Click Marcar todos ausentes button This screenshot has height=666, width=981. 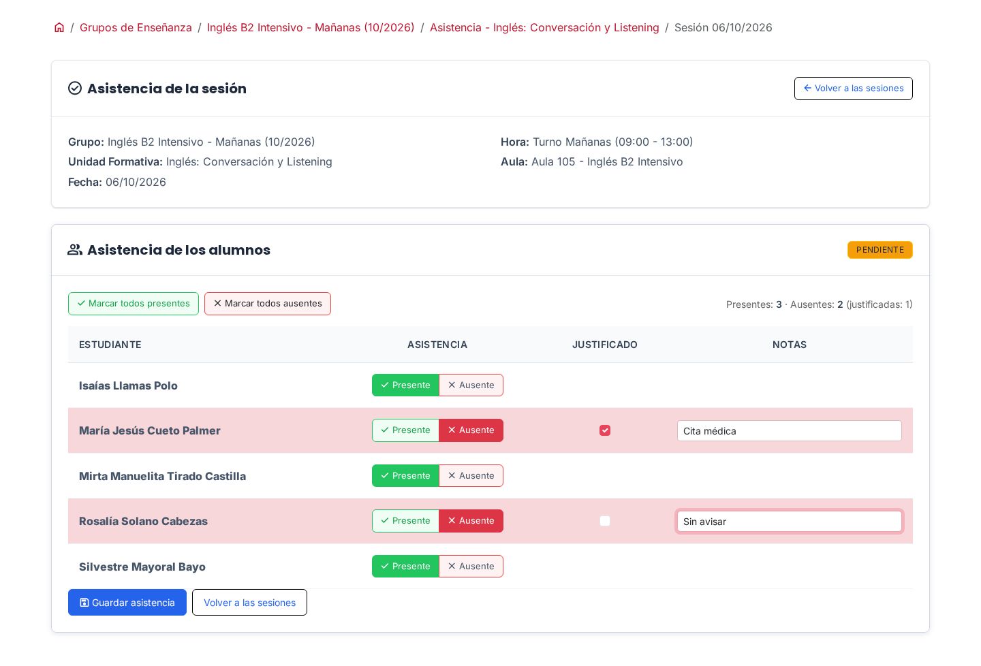click(x=268, y=304)
